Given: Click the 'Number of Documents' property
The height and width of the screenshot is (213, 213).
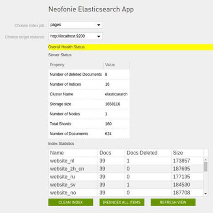Looking at the screenshot, I should [69, 134].
